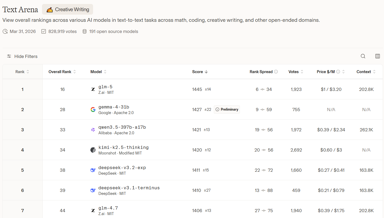Open the gemma-4-31b model link

tap(114, 107)
